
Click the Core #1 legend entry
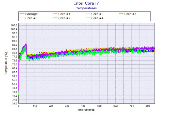click(61, 14)
